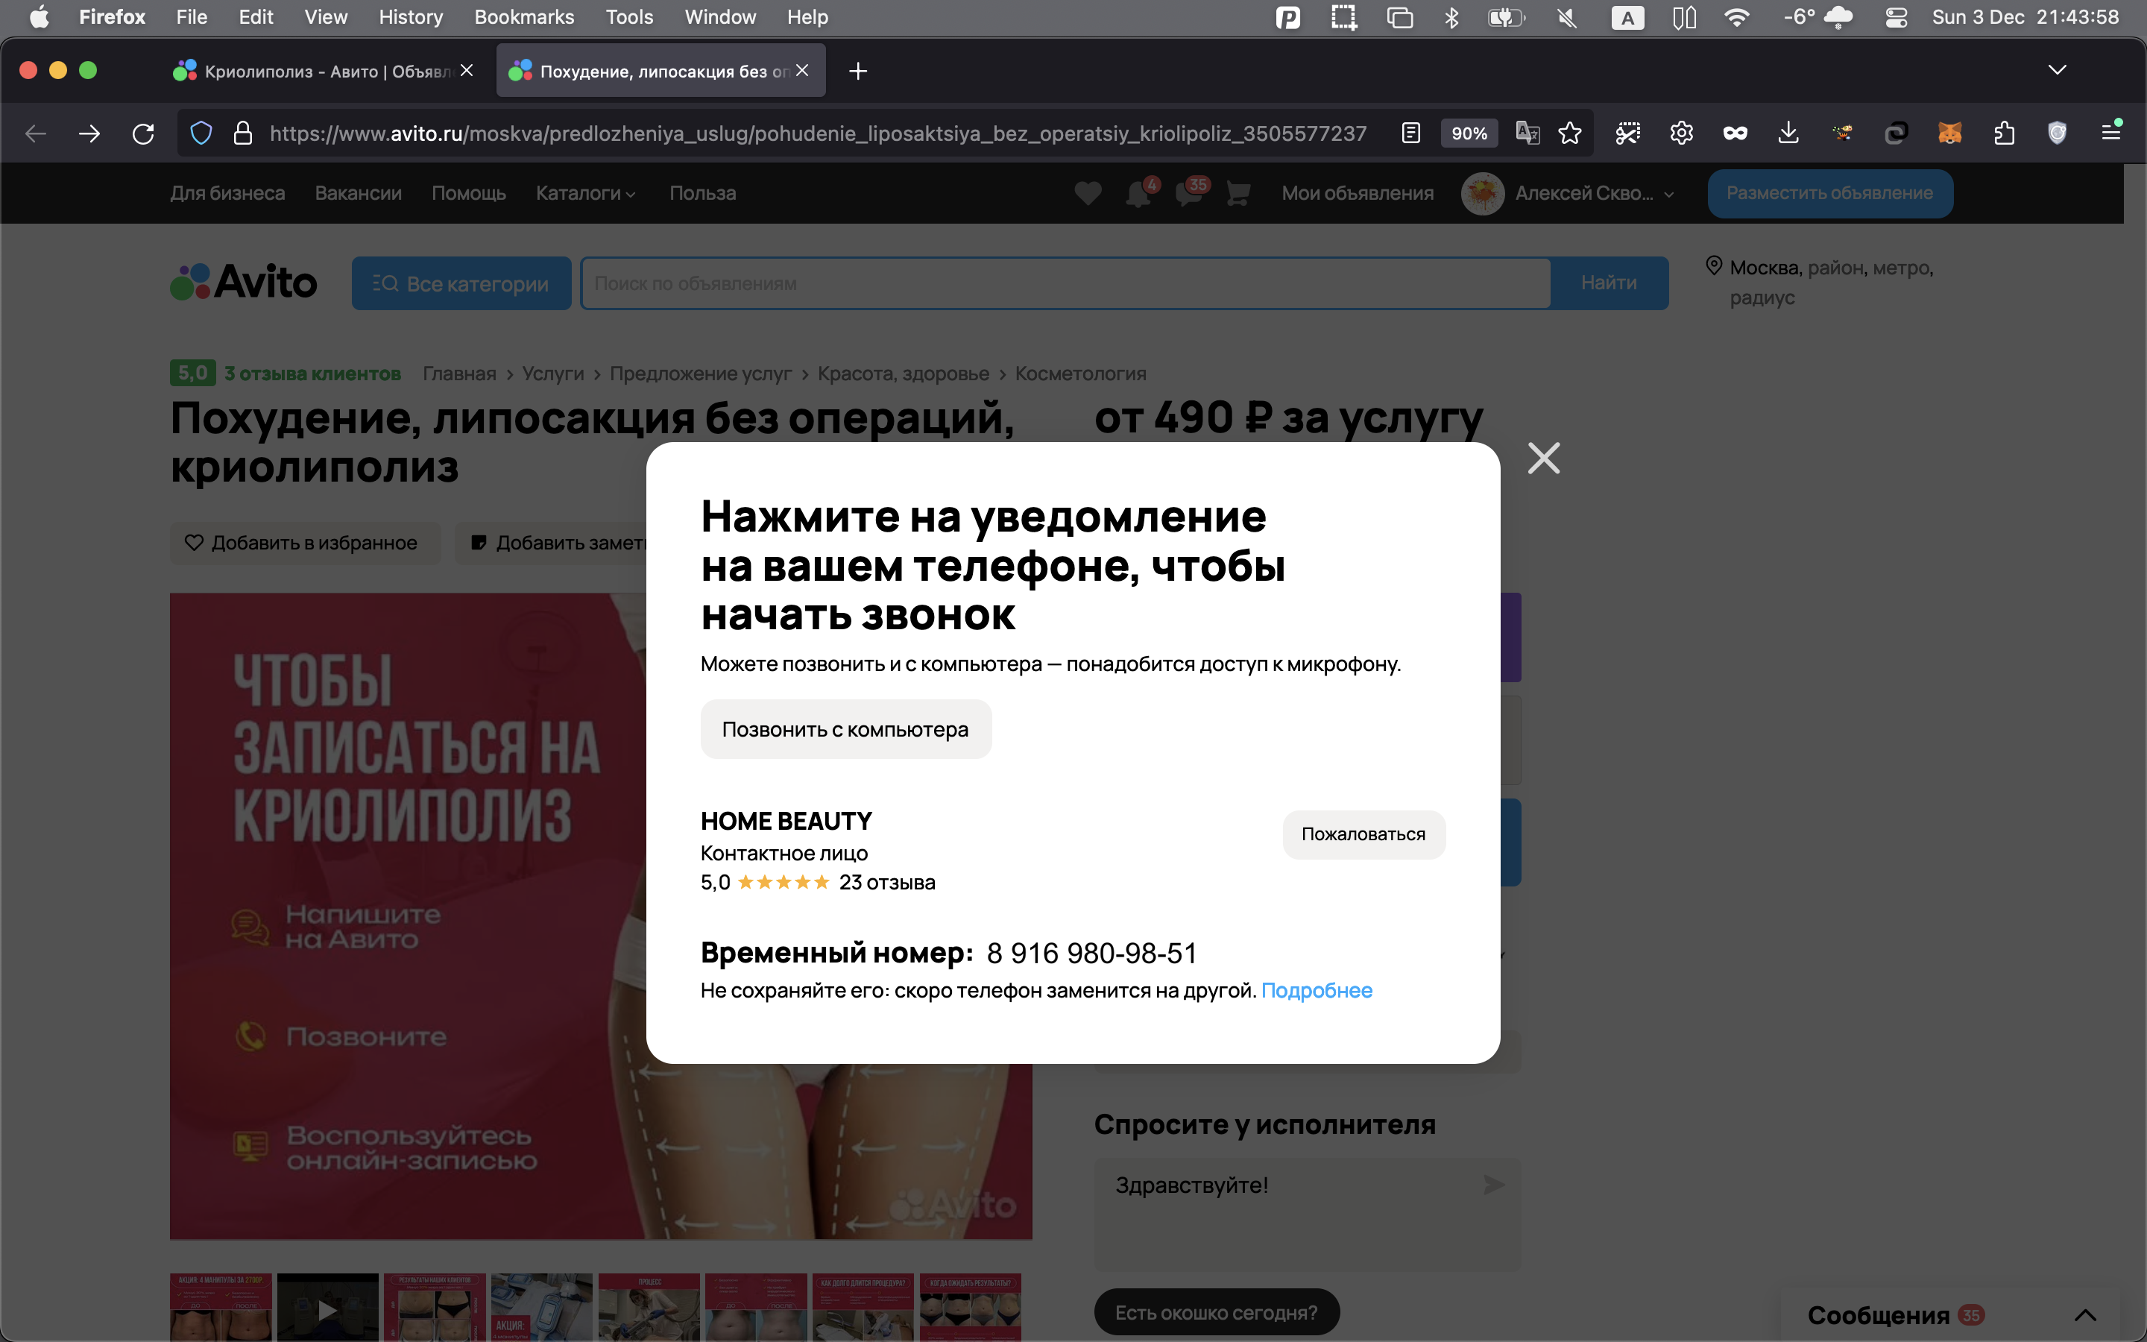Click the Firefox bookmark star icon
This screenshot has width=2147, height=1342.
(x=1569, y=133)
